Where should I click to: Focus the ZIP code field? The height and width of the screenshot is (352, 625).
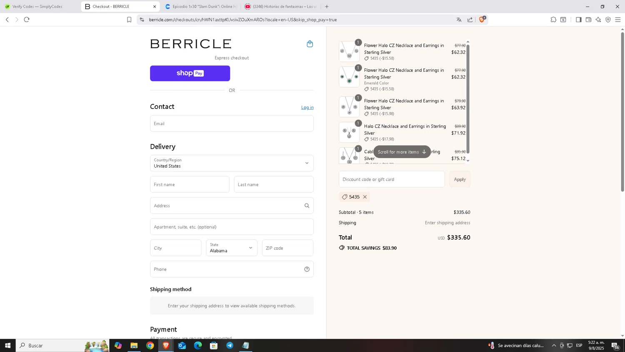[287, 248]
